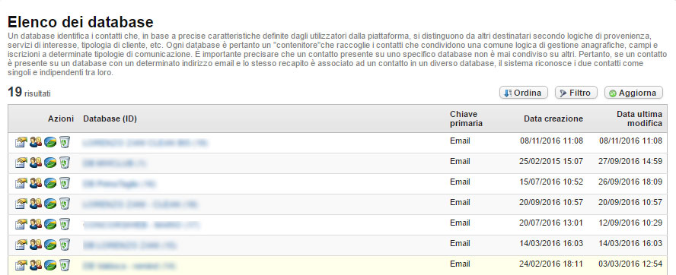The image size is (676, 275).
Task: Click the Chiave primaria column header
Action: click(466, 119)
